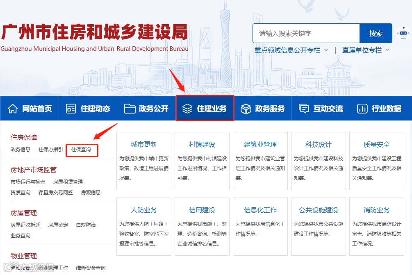
Task: Open the 资质查询 link
Action: tap(20, 193)
